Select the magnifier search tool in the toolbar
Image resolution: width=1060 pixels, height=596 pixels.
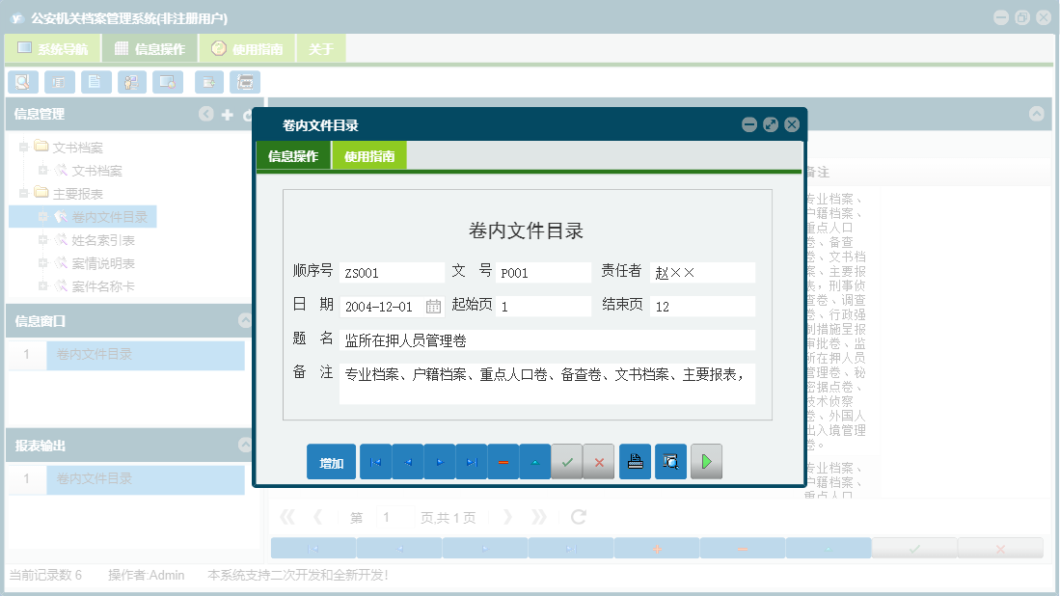22,82
